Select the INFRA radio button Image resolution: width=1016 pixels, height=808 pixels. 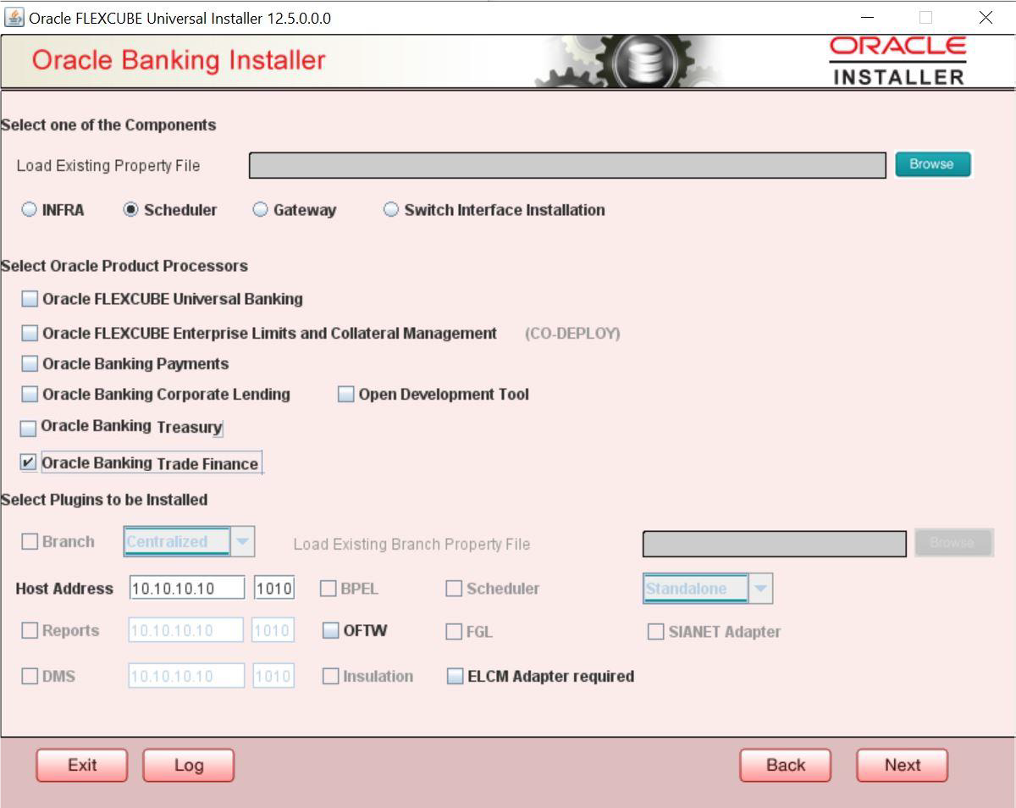pyautogui.click(x=30, y=210)
